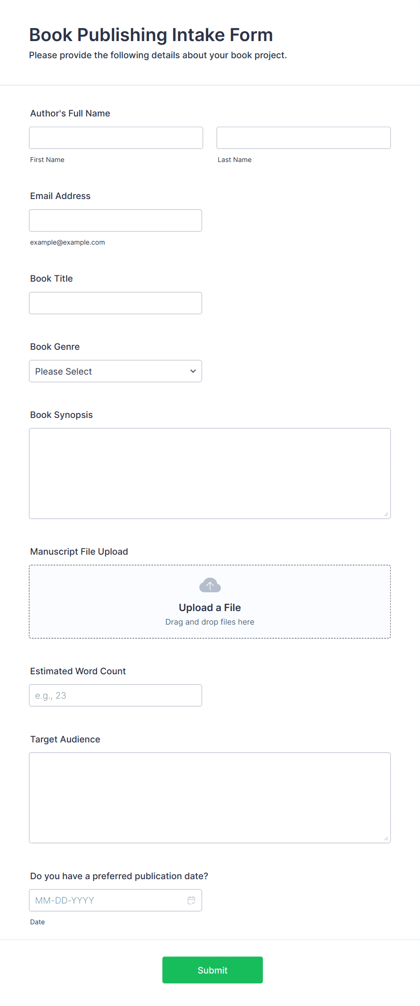Click the Manuscript File Upload label
420x1006 pixels.
coord(79,552)
